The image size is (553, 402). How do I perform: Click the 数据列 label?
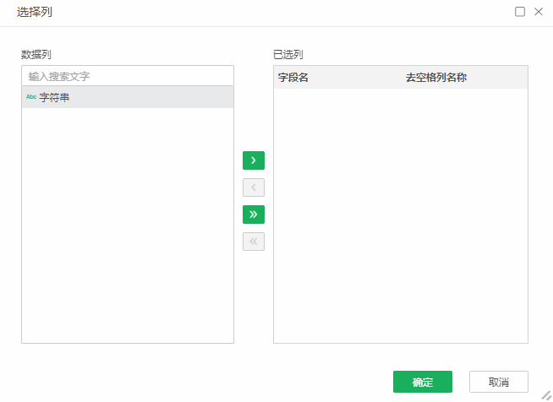click(x=36, y=54)
